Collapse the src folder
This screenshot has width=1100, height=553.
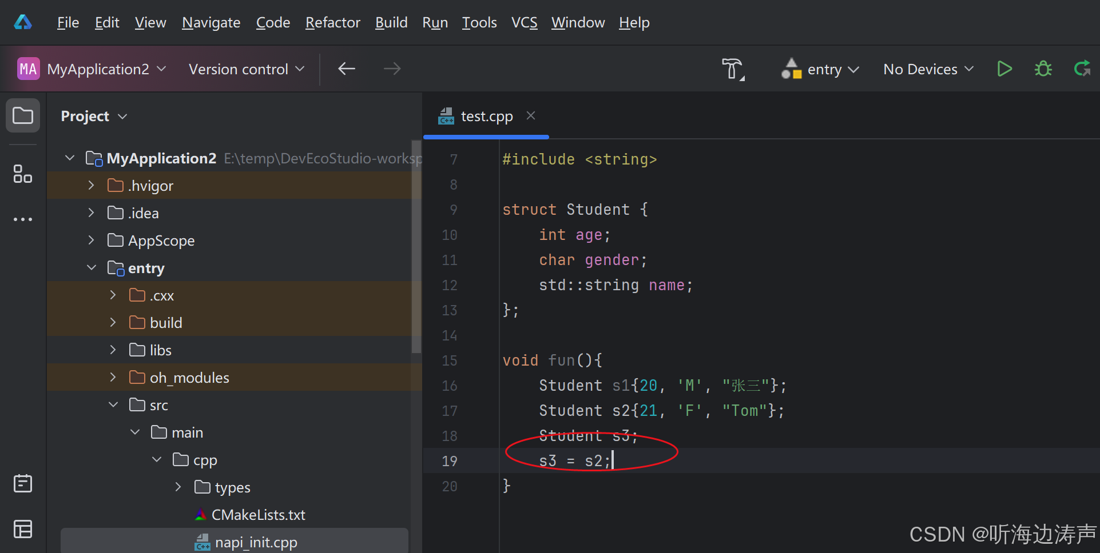click(113, 404)
